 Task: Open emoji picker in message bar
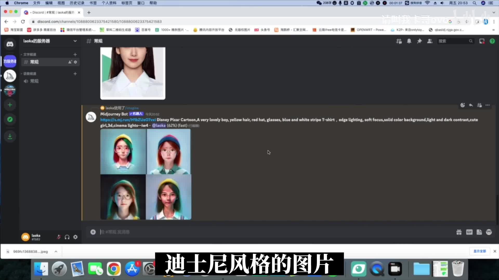[x=489, y=232]
